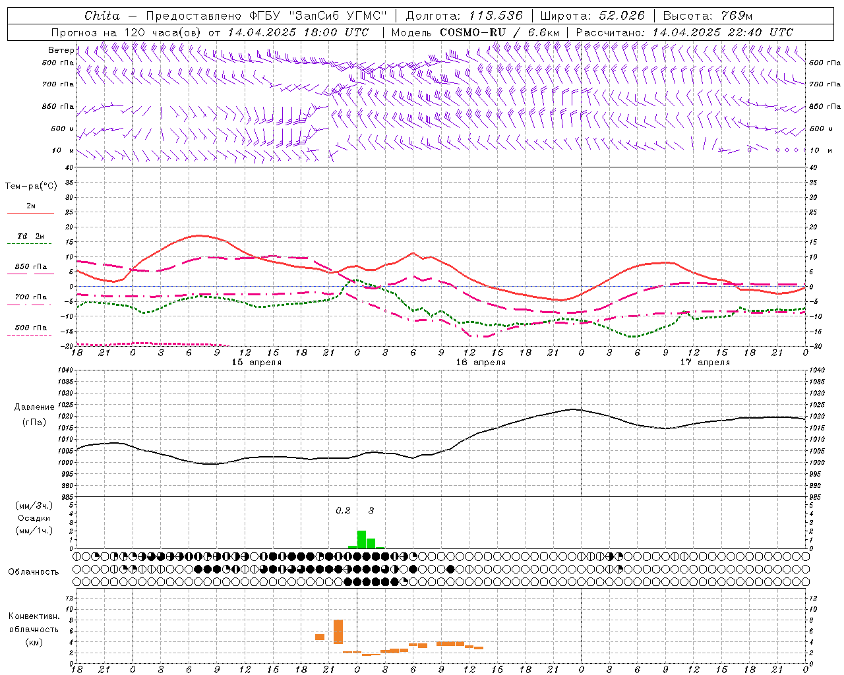Click the model name "COSMO-RU / 6.6км"
The image size is (844, 675).
click(x=499, y=32)
